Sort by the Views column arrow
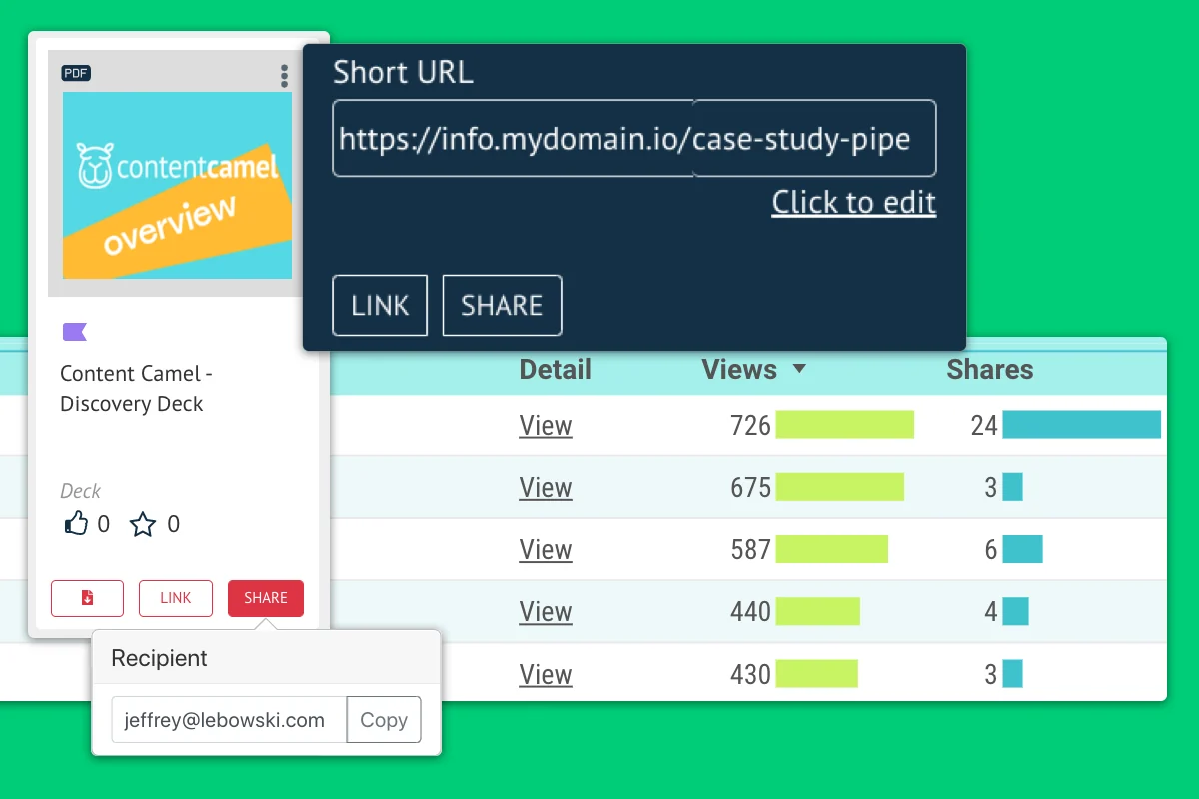 coord(798,369)
